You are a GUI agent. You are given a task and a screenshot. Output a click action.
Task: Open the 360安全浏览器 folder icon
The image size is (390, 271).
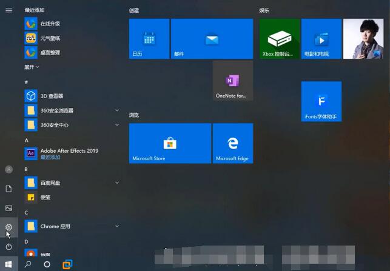[31, 110]
